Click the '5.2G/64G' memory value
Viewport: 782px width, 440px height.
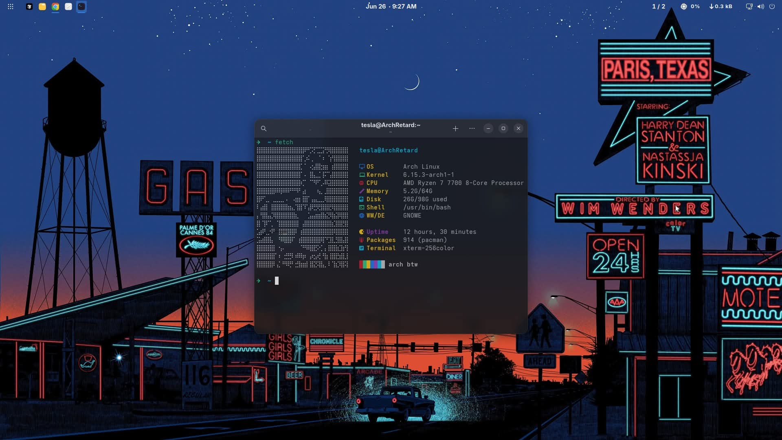click(x=418, y=191)
